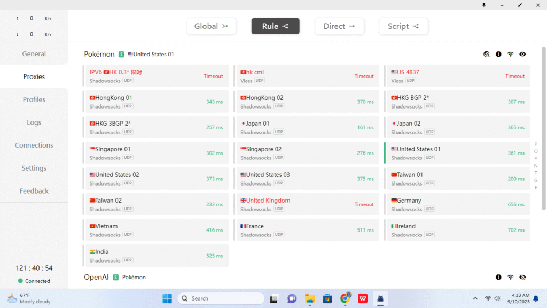Expand the OpenAI proxy group

pyautogui.click(x=96, y=277)
